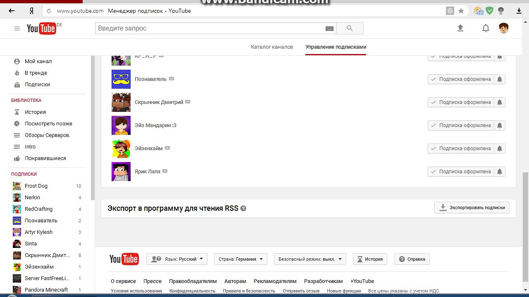Switch to Каталог каналов tab
529x297 pixels.
tap(272, 47)
